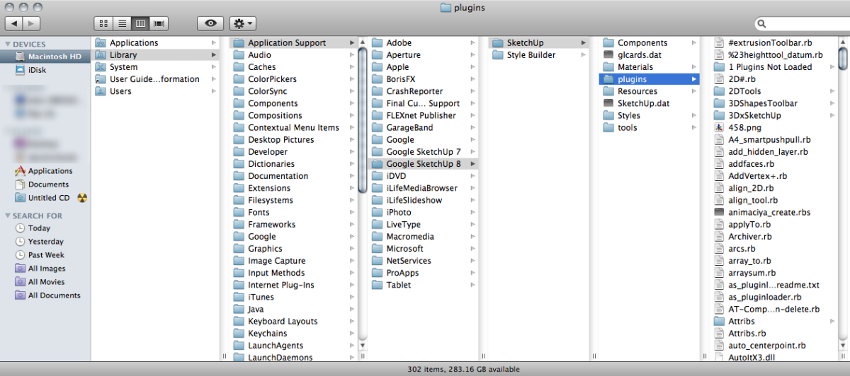Viewport: 850px width, 376px height.
Task: Switch to column view
Action: [140, 23]
